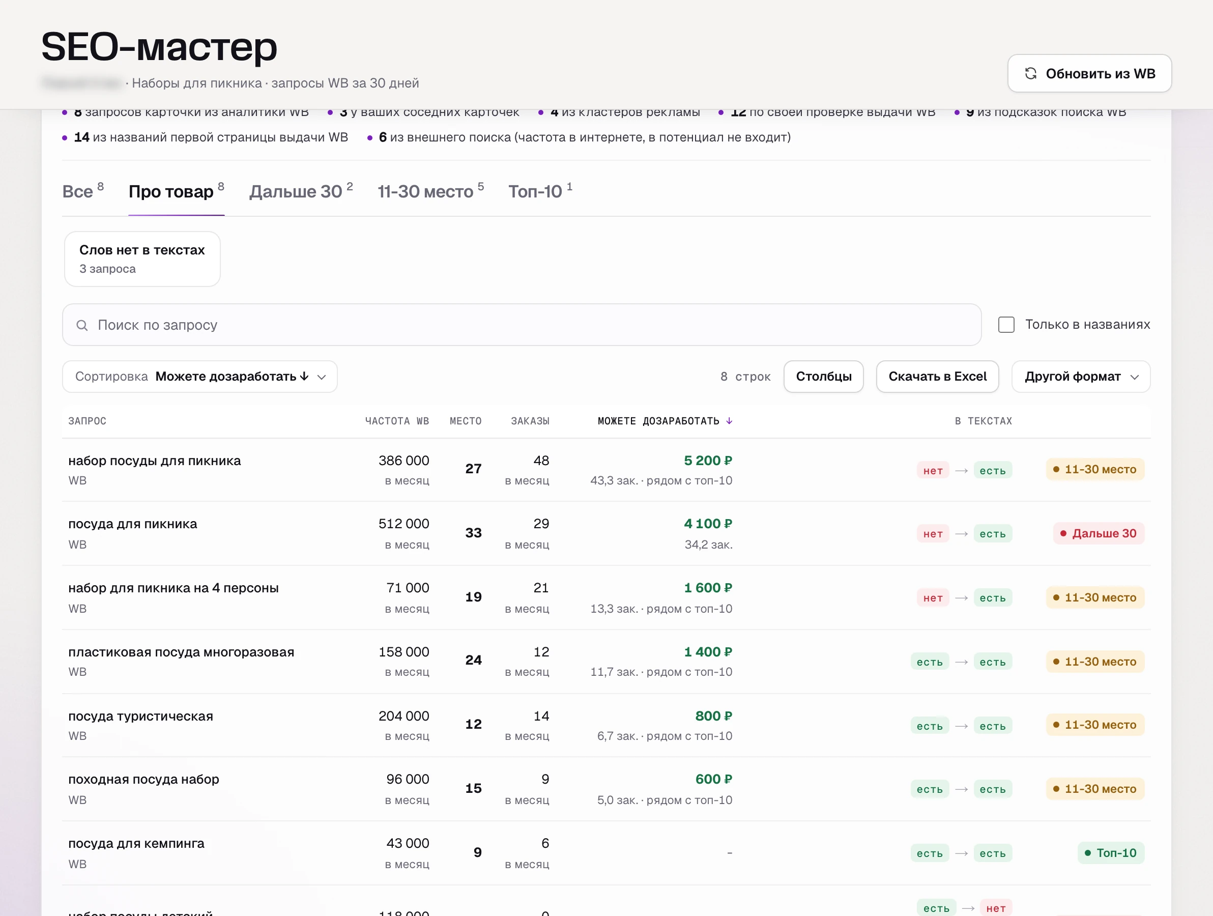This screenshot has width=1213, height=916.
Task: Click query пластиковая посуда многоразовая
Action: pos(181,652)
